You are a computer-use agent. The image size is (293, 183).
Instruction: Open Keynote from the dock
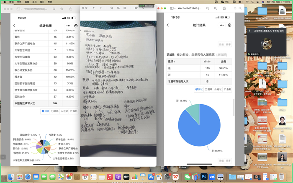click(143, 177)
